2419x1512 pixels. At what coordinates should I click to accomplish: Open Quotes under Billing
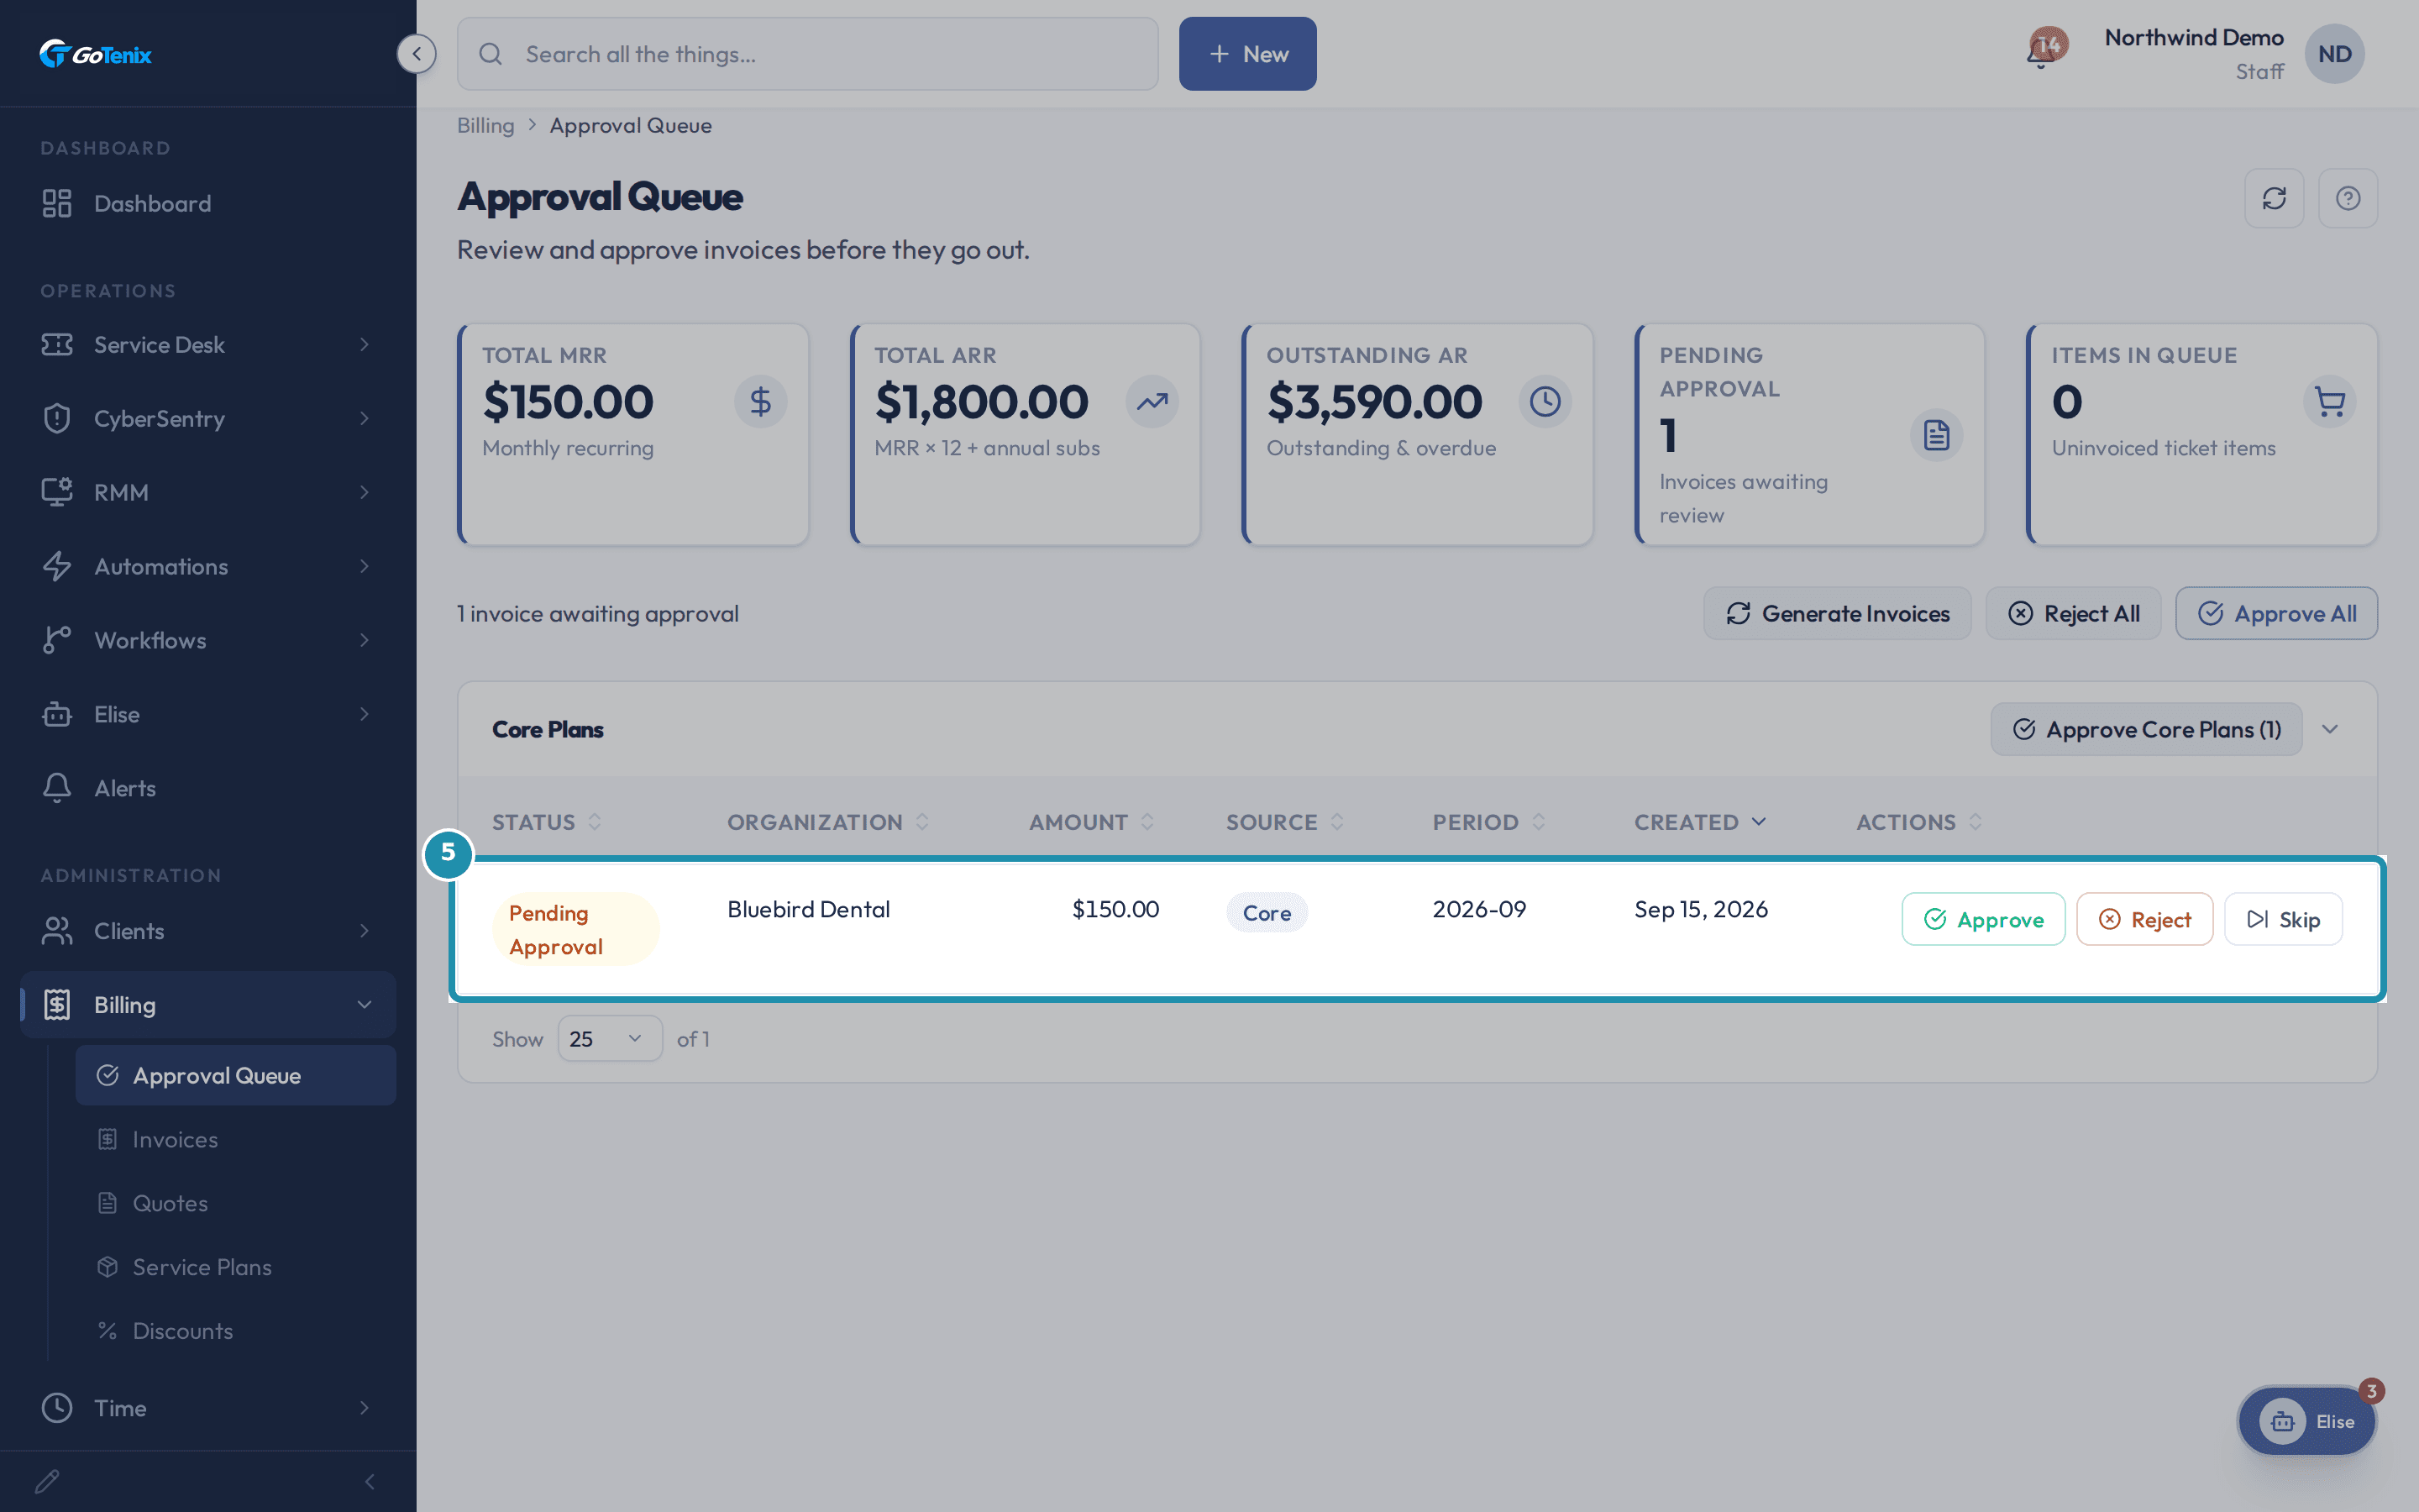pos(236,1204)
